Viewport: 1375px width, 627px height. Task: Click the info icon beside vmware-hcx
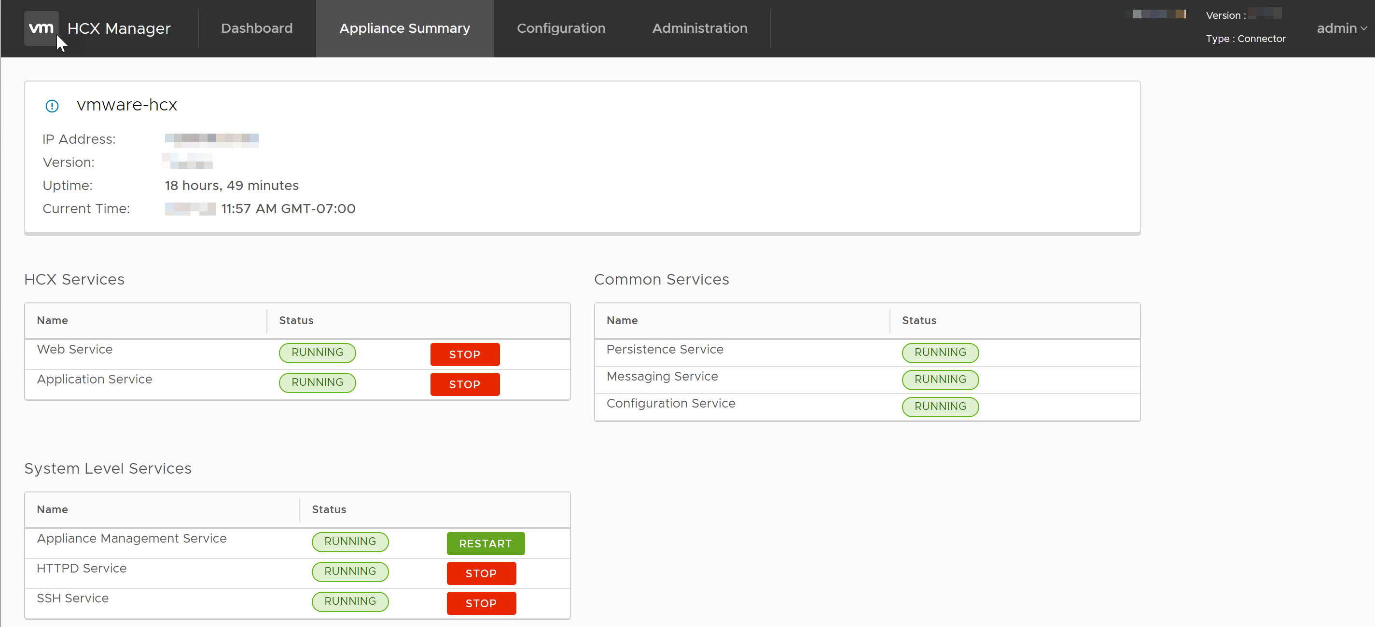52,106
